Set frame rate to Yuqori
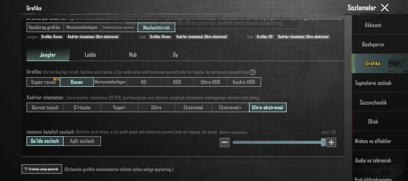 tap(119, 107)
